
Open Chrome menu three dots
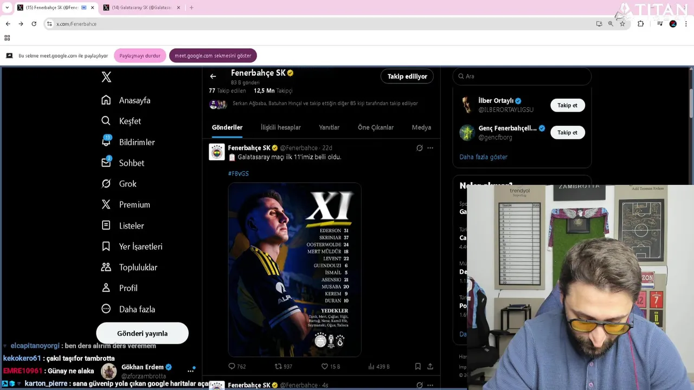pos(686,24)
